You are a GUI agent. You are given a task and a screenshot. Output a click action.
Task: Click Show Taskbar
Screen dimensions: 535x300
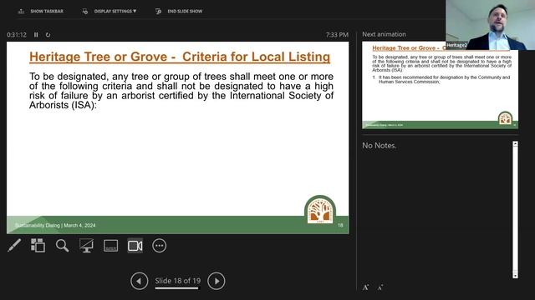[47, 11]
